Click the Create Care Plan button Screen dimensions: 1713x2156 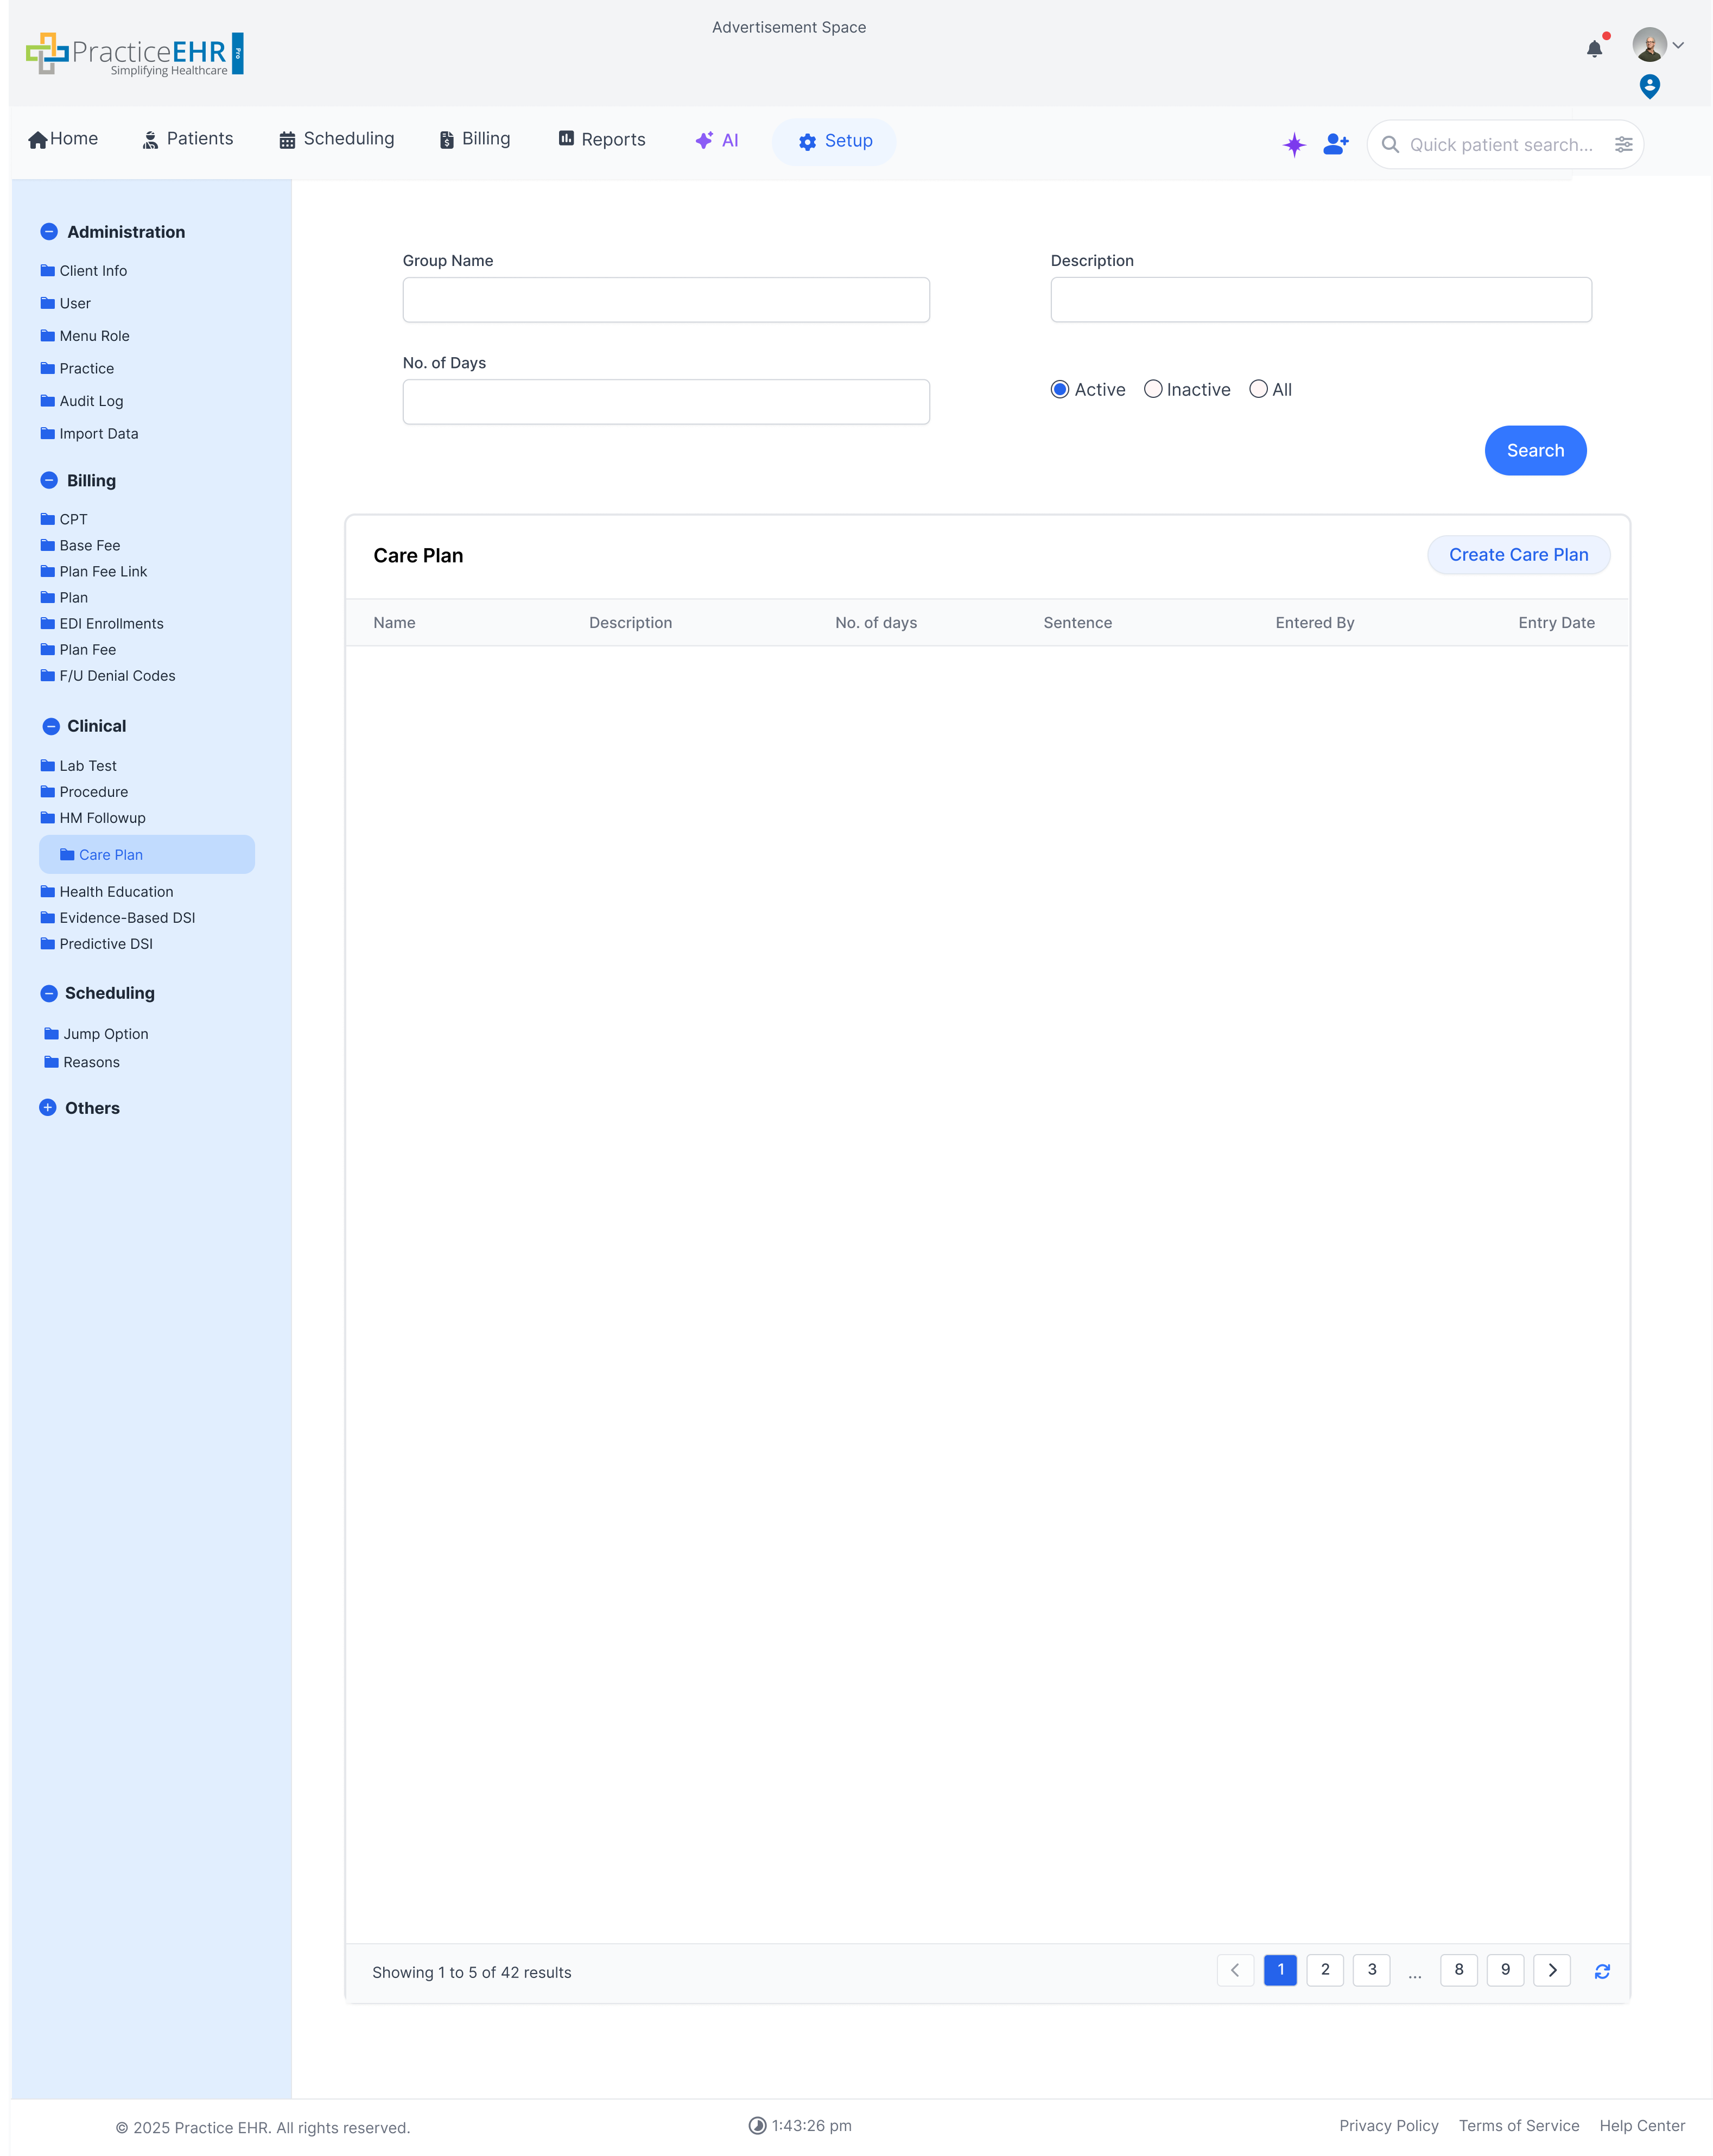point(1518,555)
